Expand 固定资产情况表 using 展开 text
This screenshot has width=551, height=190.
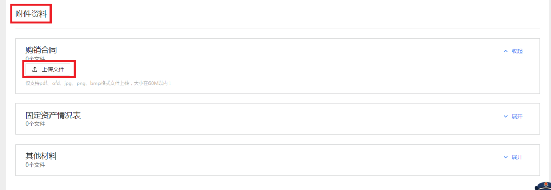(x=517, y=116)
